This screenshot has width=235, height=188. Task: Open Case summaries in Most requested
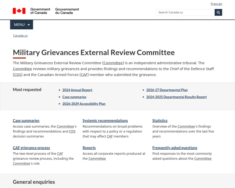click(x=74, y=97)
